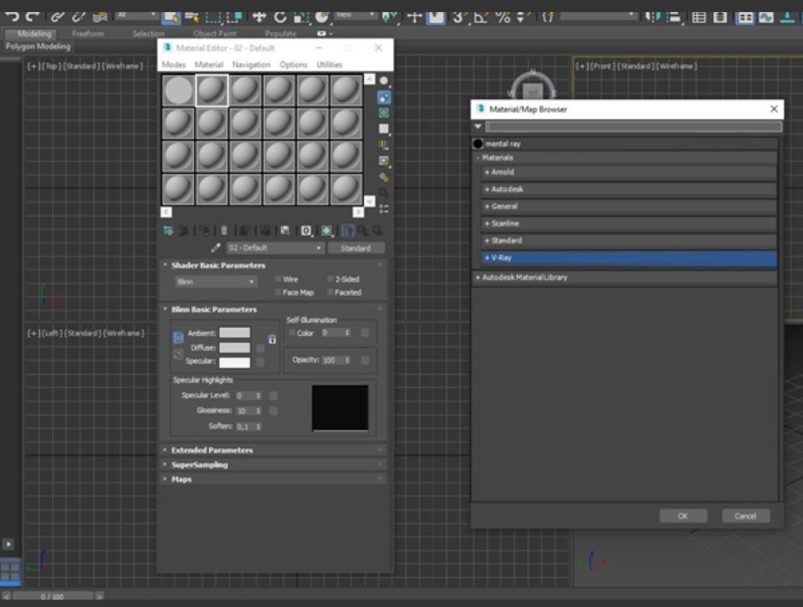
Task: Open the Utilities menu
Action: [329, 64]
